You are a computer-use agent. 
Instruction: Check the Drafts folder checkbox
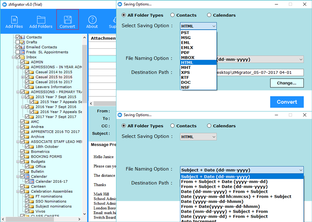click(x=18, y=42)
